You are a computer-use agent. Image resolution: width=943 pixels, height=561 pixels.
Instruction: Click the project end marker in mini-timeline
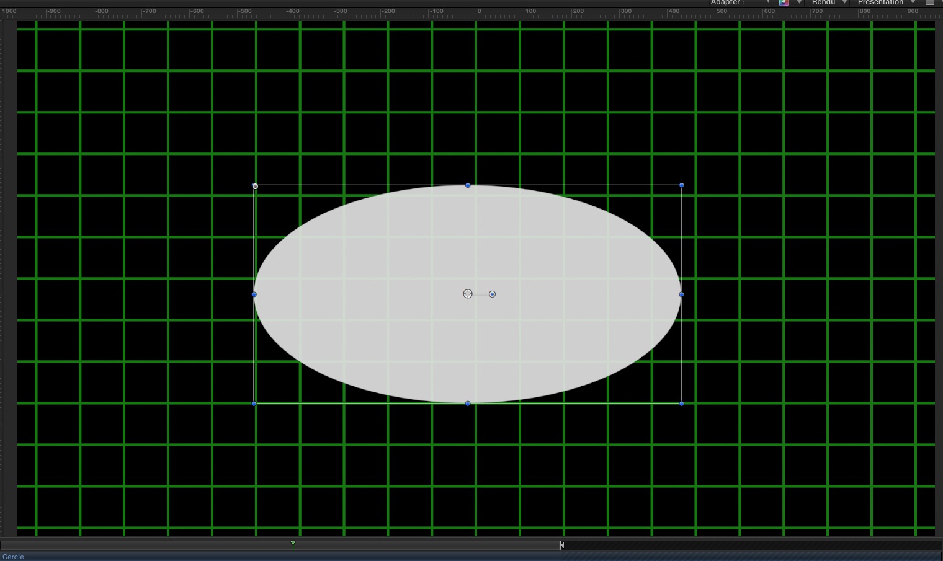coord(562,545)
